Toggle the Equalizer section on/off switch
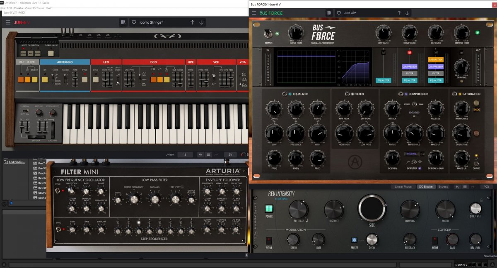Viewport: 497px width, 268px height. click(284, 94)
